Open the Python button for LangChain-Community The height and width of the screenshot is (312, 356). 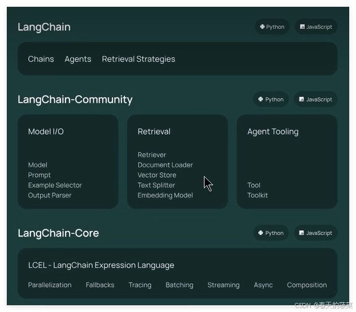pos(271,99)
